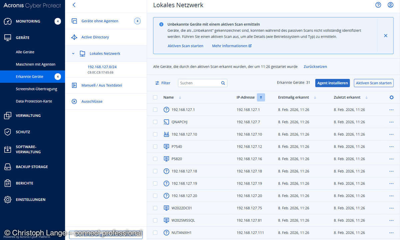
Task: Check the checkbox for 192.168.127.1
Action: (155, 110)
